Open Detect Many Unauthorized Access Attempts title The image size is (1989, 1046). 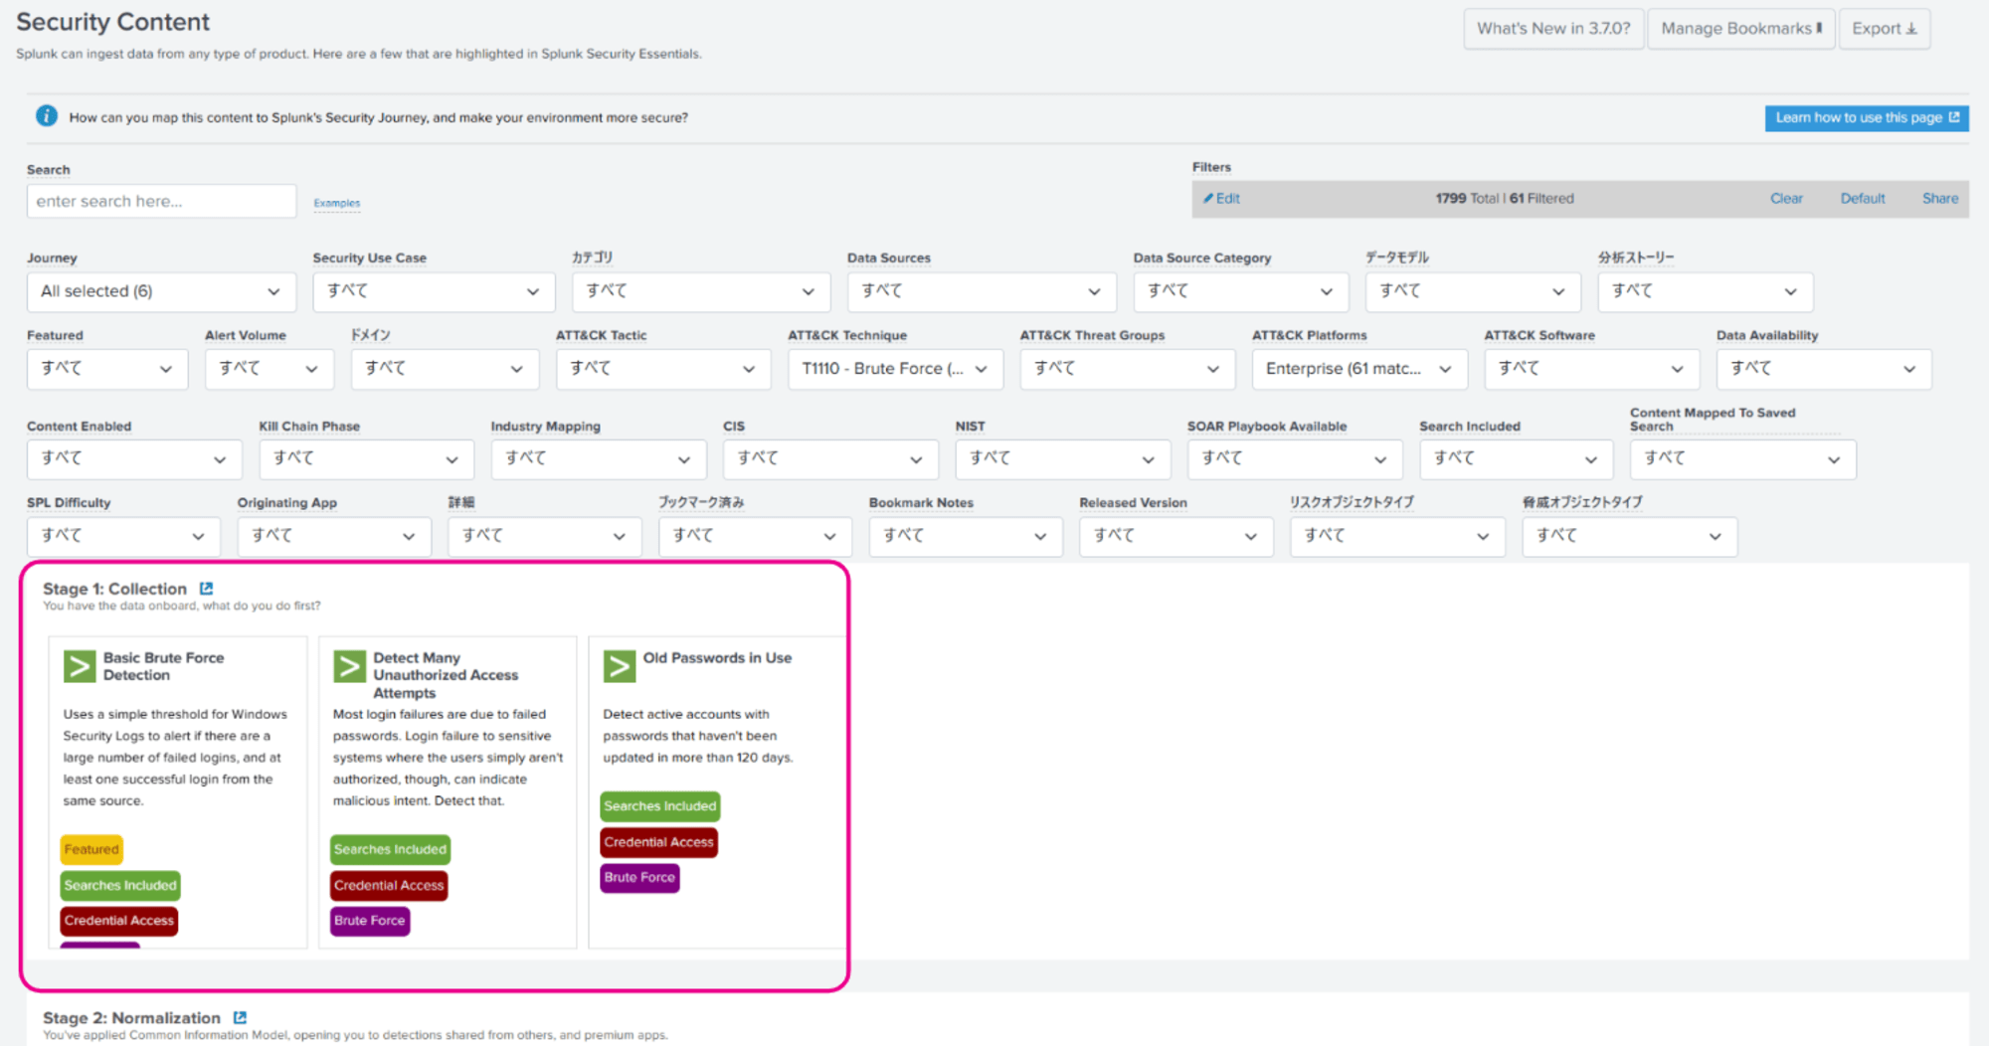[x=446, y=675]
